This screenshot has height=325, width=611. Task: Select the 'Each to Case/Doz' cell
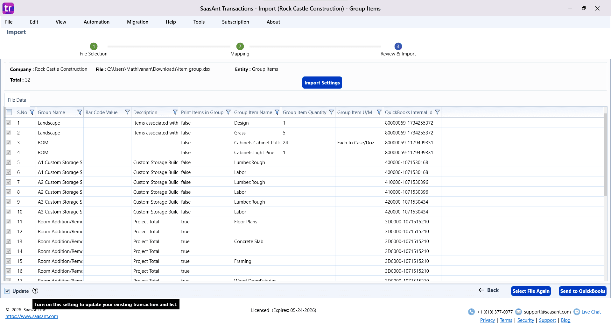359,142
